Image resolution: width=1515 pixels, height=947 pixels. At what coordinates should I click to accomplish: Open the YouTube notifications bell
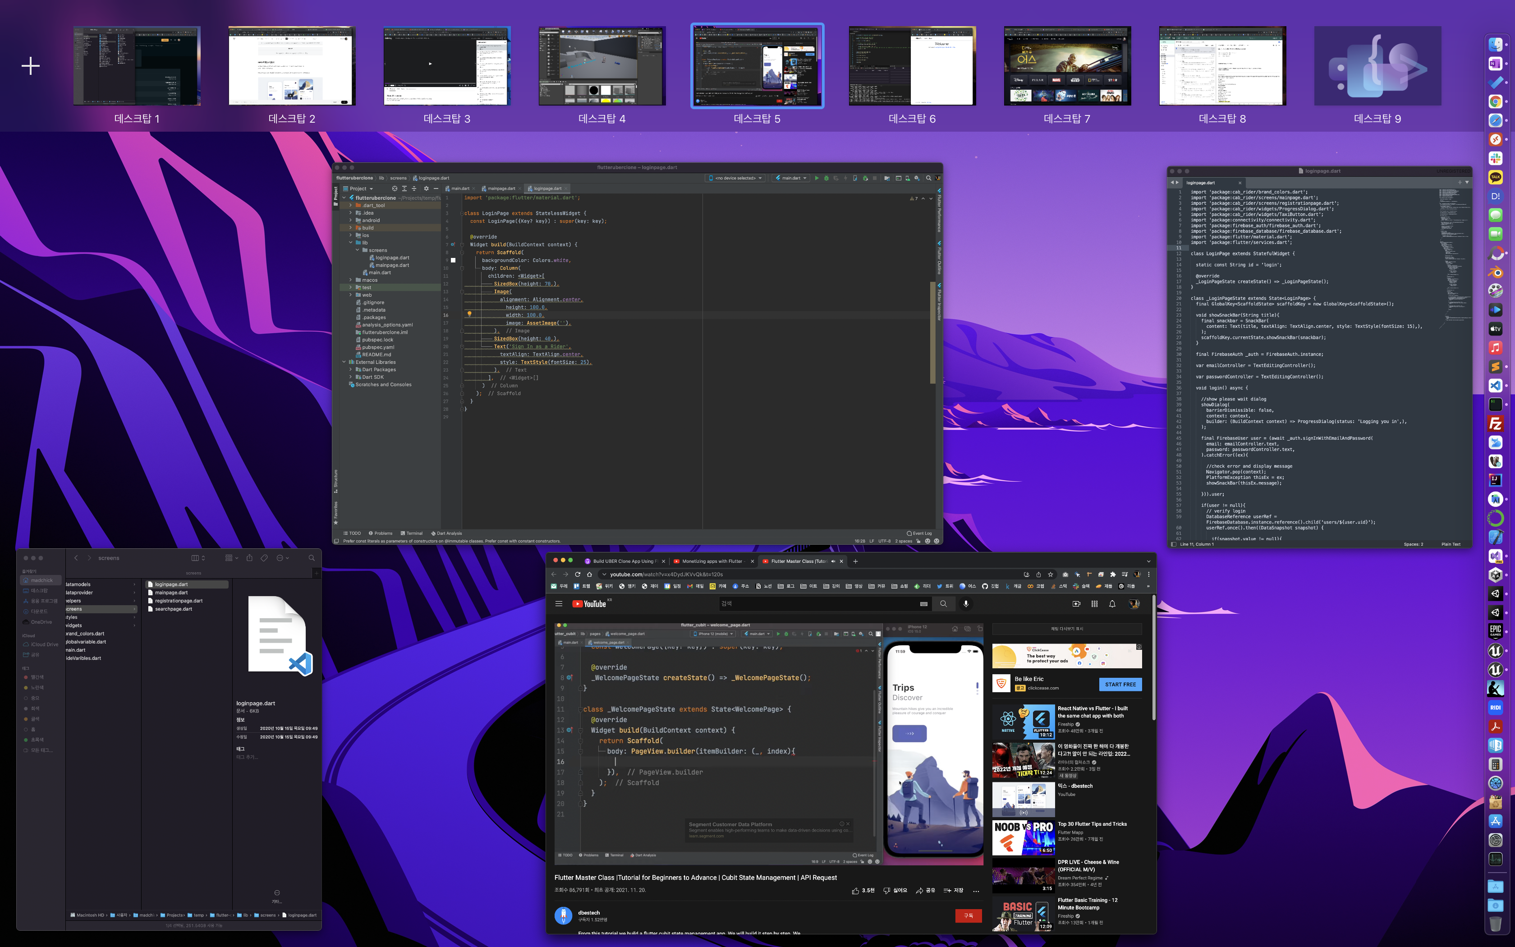coord(1112,604)
